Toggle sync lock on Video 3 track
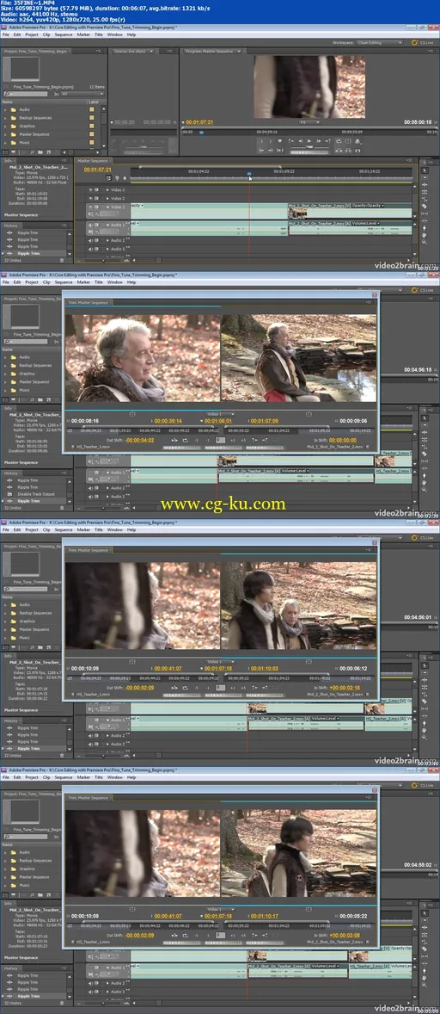 pos(97,190)
